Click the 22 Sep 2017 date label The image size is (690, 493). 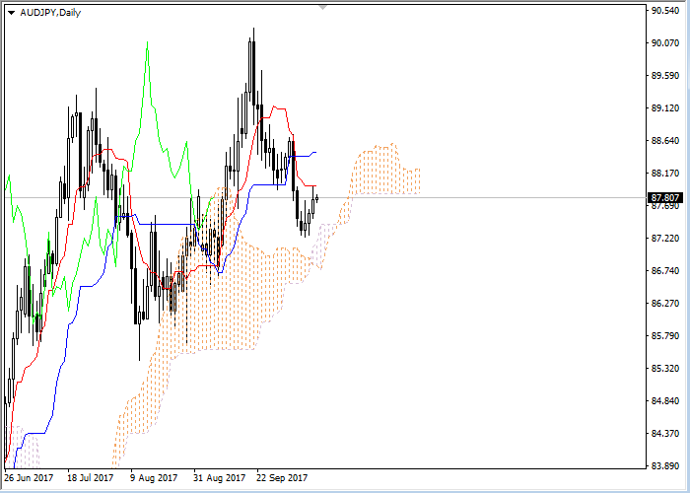[x=282, y=478]
